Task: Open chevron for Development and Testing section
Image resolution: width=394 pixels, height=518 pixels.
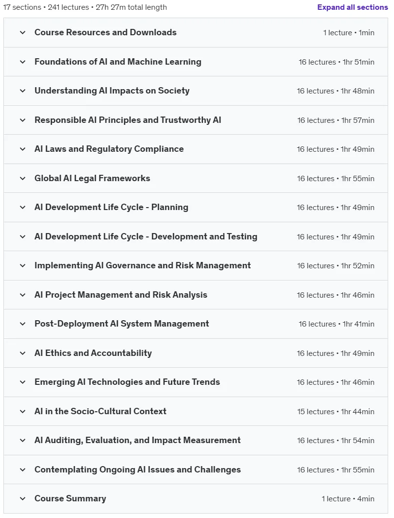Action: click(22, 236)
